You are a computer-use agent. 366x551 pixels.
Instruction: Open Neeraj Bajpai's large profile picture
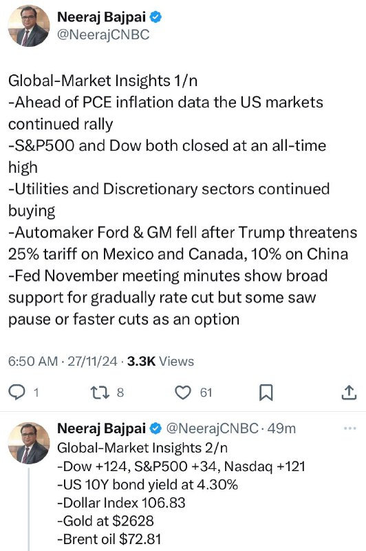tap(29, 25)
